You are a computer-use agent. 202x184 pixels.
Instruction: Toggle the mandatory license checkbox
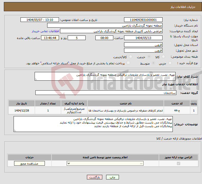click(x=178, y=163)
